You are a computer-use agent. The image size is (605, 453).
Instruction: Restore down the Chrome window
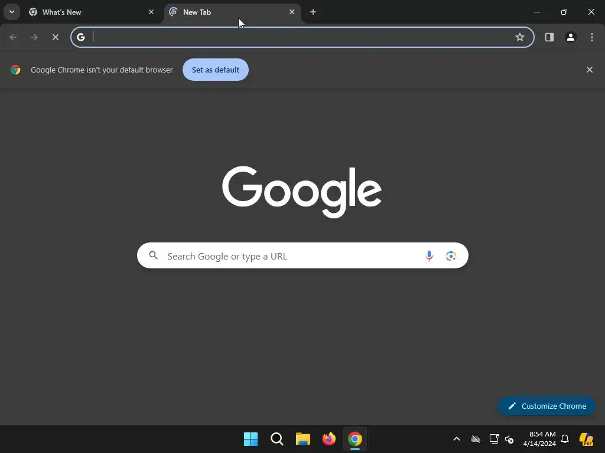point(564,12)
